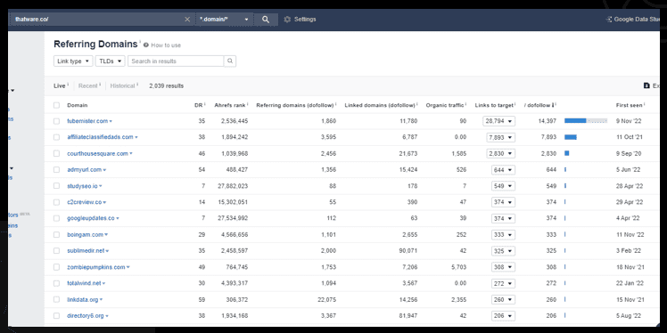The height and width of the screenshot is (333, 667).
Task: Click the search-in-results magnifier icon
Action: tap(230, 61)
